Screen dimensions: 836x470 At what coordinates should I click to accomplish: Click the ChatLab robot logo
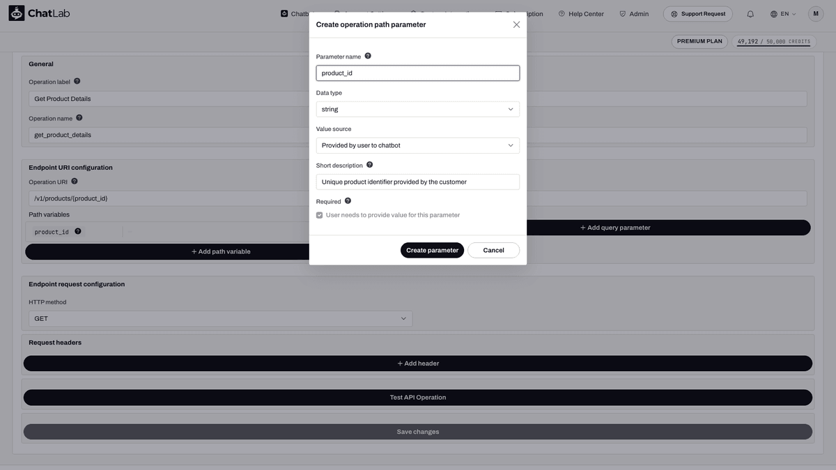[x=17, y=13]
